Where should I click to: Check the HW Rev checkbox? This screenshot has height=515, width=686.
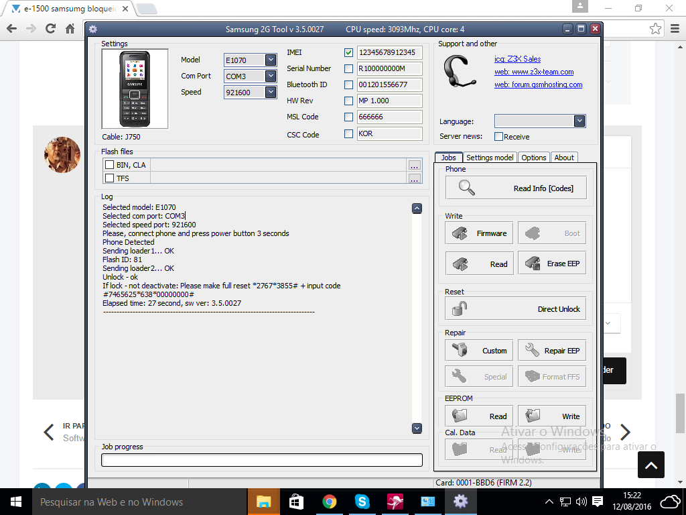[348, 101]
